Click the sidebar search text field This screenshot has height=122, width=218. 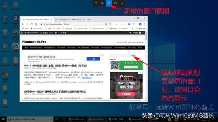click(x=120, y=56)
